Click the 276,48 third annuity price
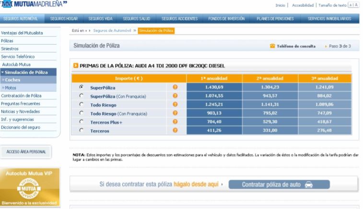This screenshot has width=363, height=209. pos(324,130)
